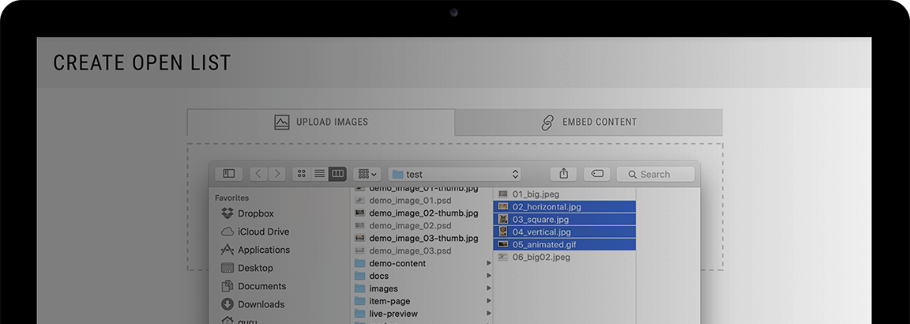910x324 pixels.
Task: Expand item-page folder arrow
Action: coord(489,301)
